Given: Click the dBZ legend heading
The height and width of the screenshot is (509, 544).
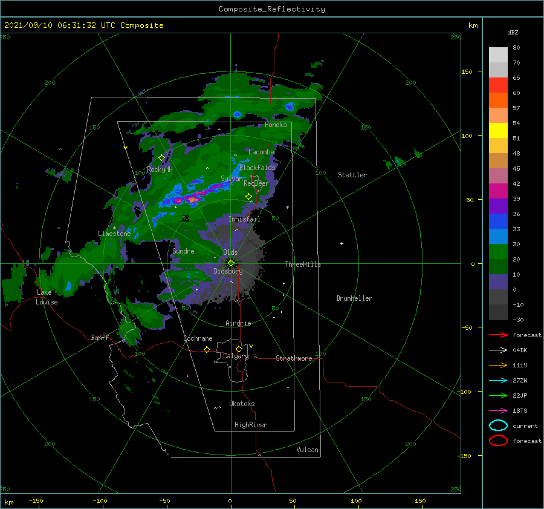Looking at the screenshot, I should tap(513, 32).
